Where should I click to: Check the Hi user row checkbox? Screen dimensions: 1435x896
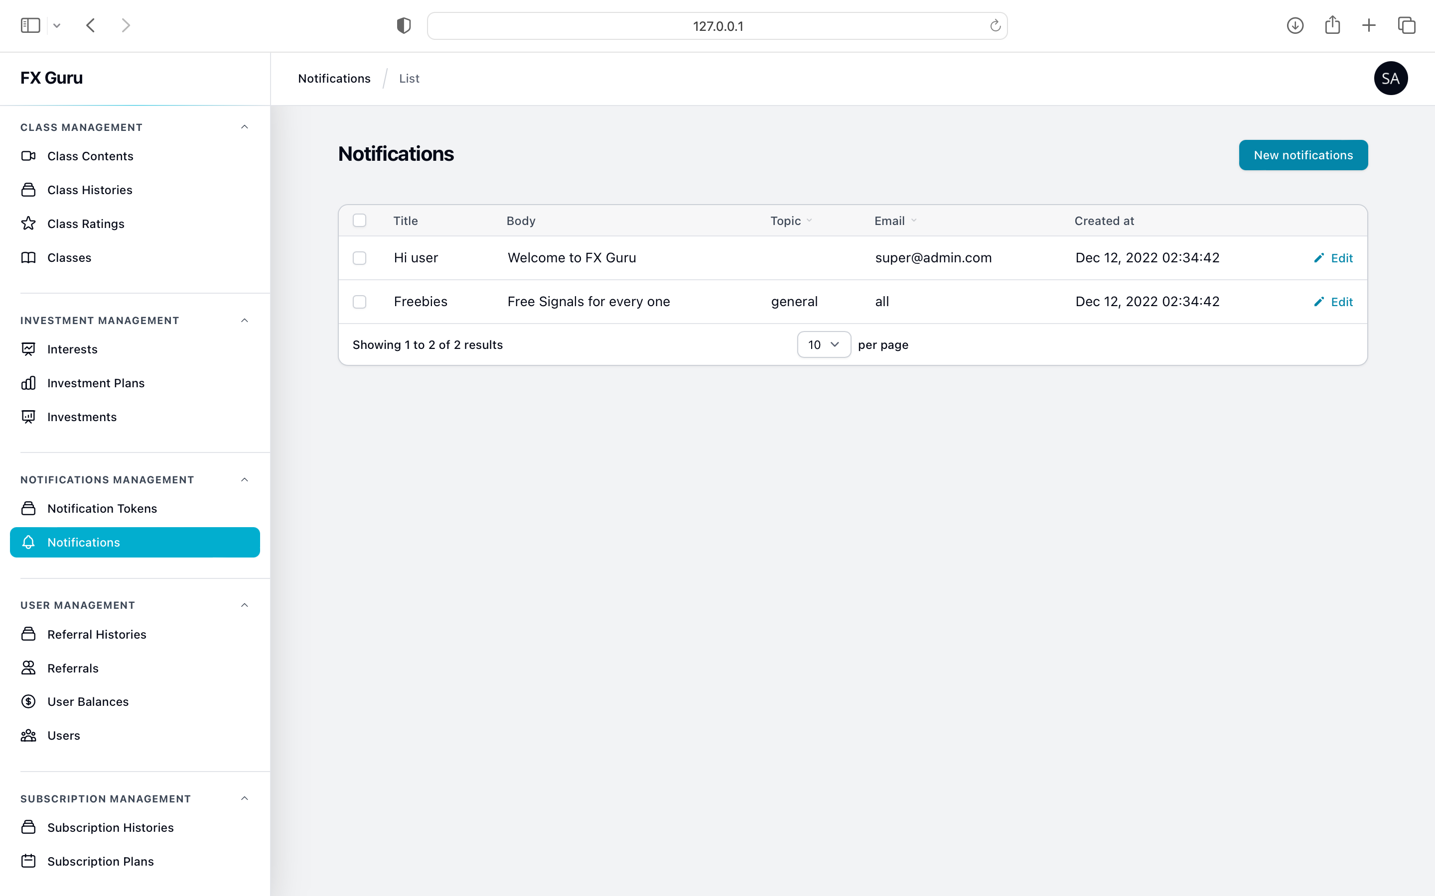pyautogui.click(x=359, y=258)
